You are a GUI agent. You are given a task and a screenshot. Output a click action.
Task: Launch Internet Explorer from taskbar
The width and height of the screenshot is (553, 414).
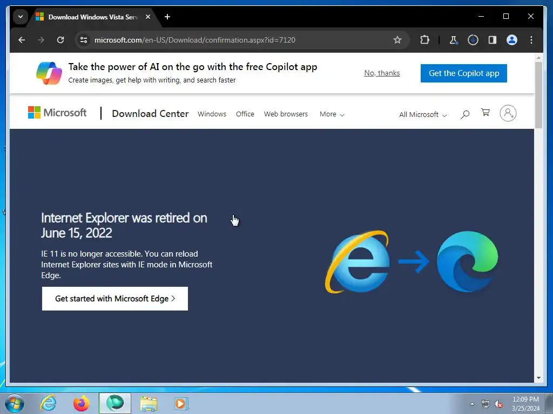tap(48, 403)
